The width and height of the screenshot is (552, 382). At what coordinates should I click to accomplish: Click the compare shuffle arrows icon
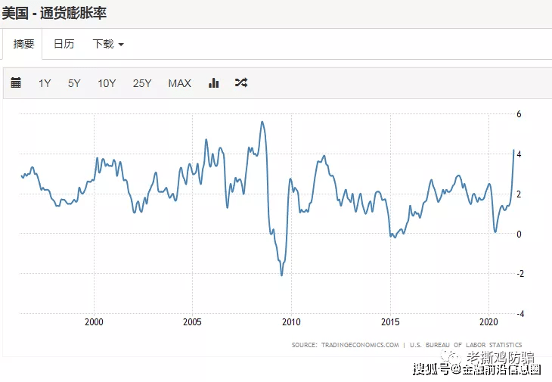click(240, 83)
